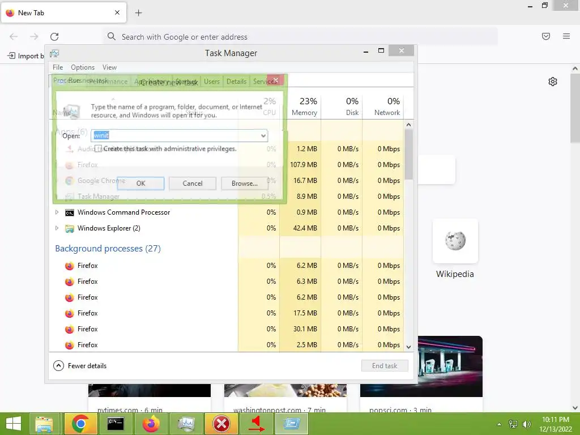Open New Tab personalize gear icon
Image resolution: width=580 pixels, height=435 pixels.
click(x=553, y=82)
